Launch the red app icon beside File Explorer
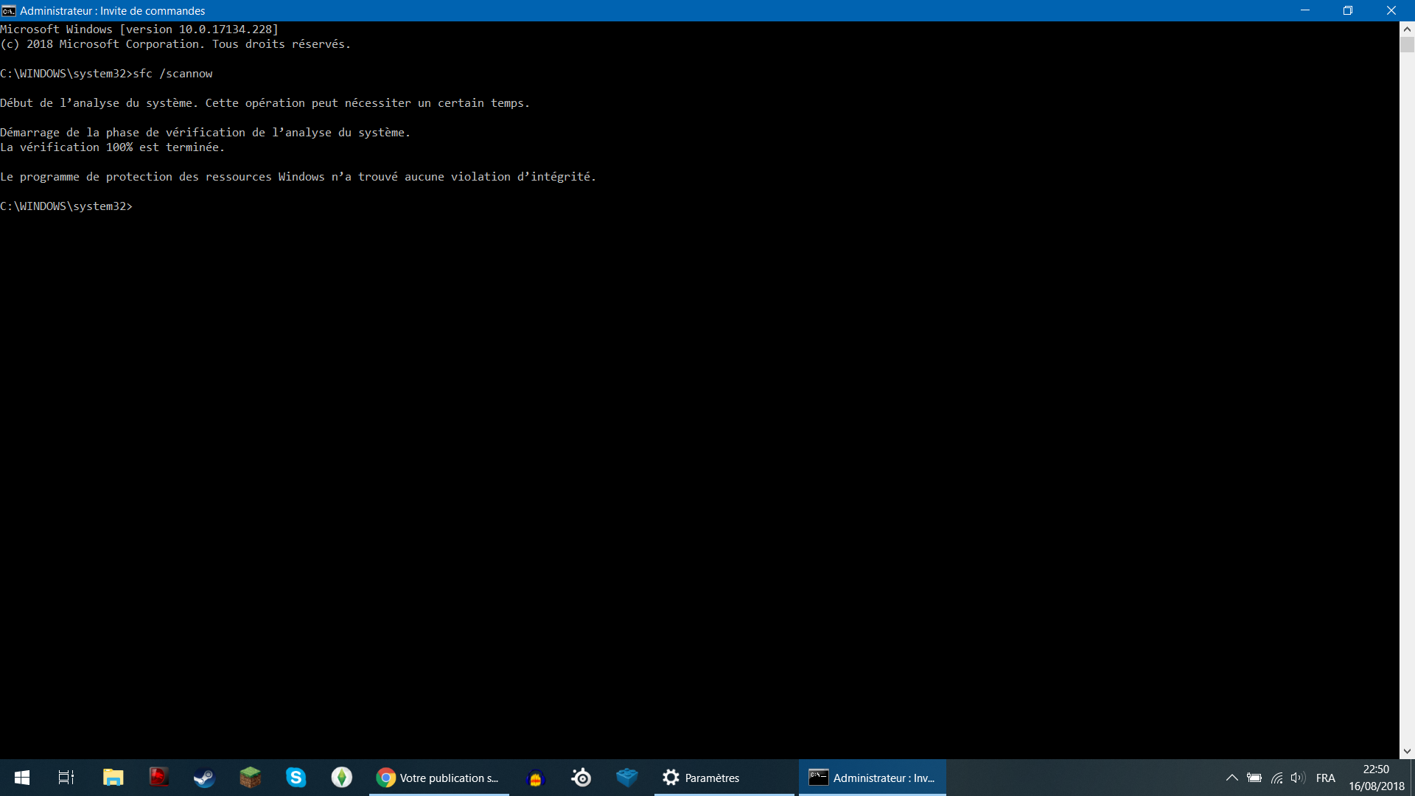This screenshot has height=796, width=1415. (x=158, y=778)
